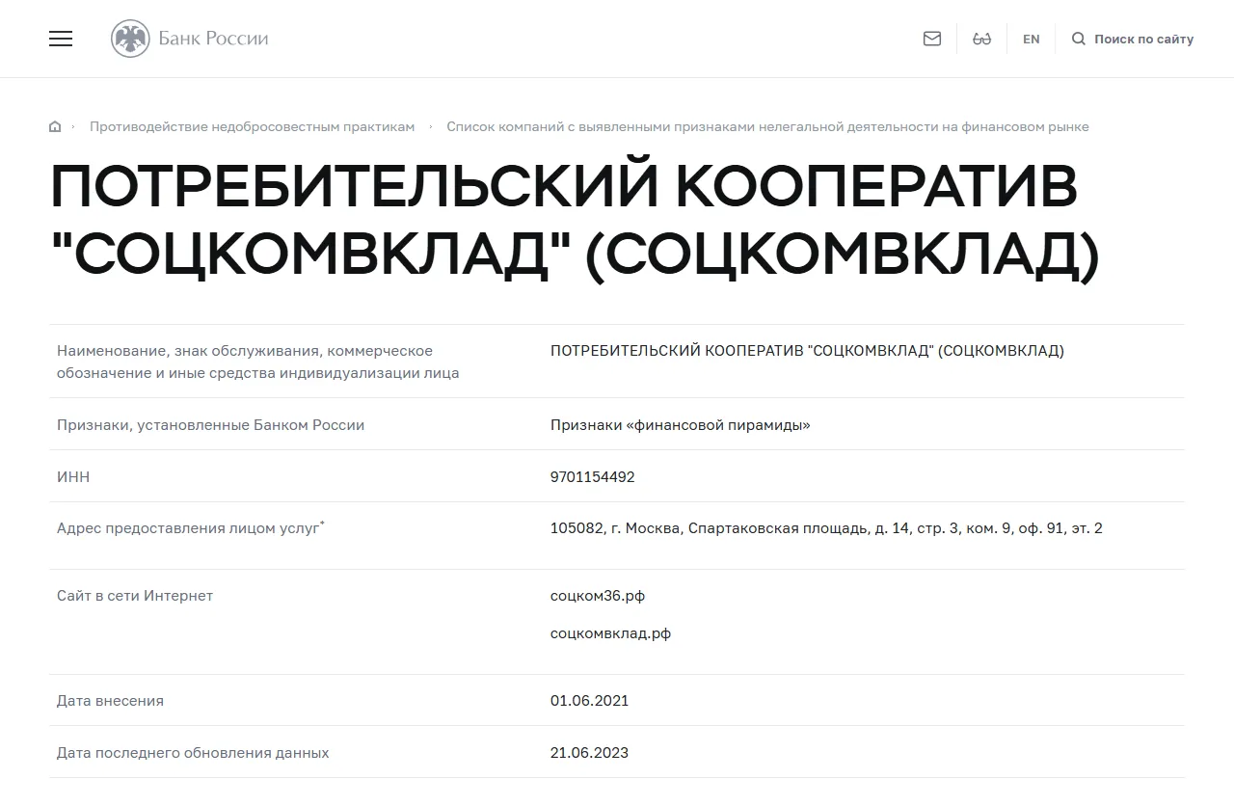
Task: Click the "Дата внесения" label
Action: click(x=110, y=701)
